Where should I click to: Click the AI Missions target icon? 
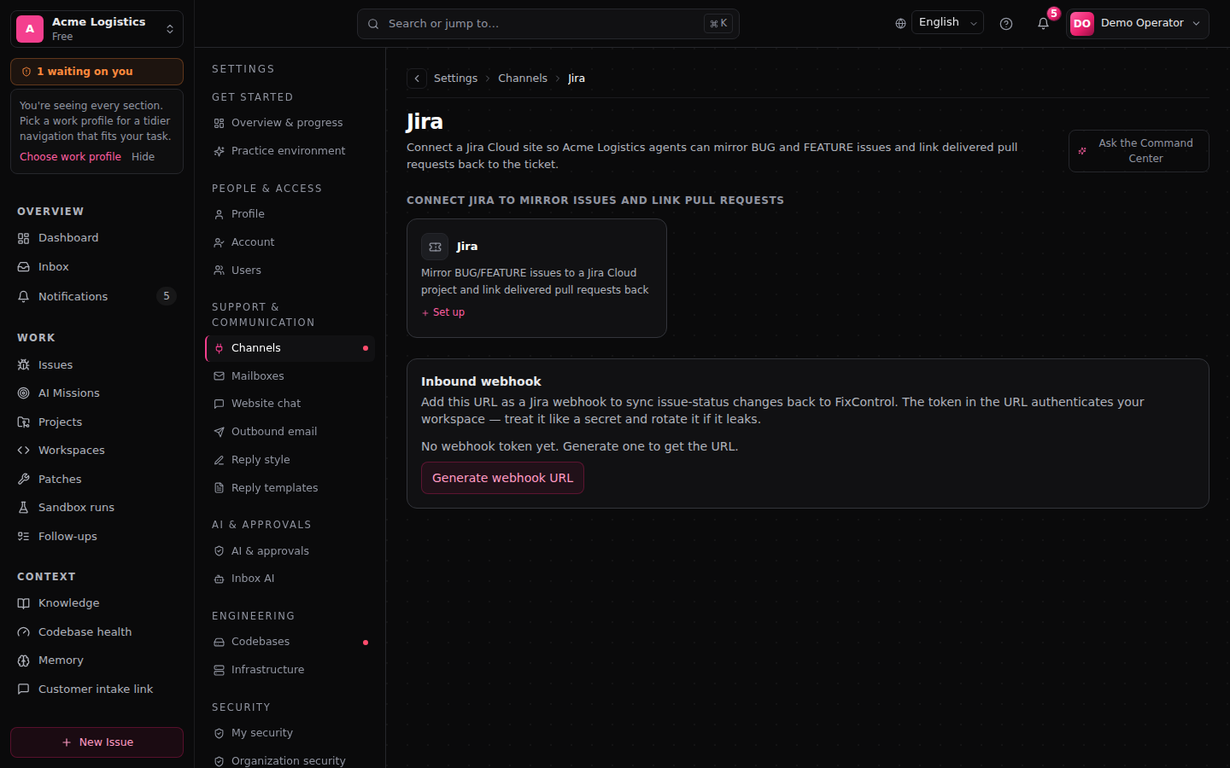24,393
